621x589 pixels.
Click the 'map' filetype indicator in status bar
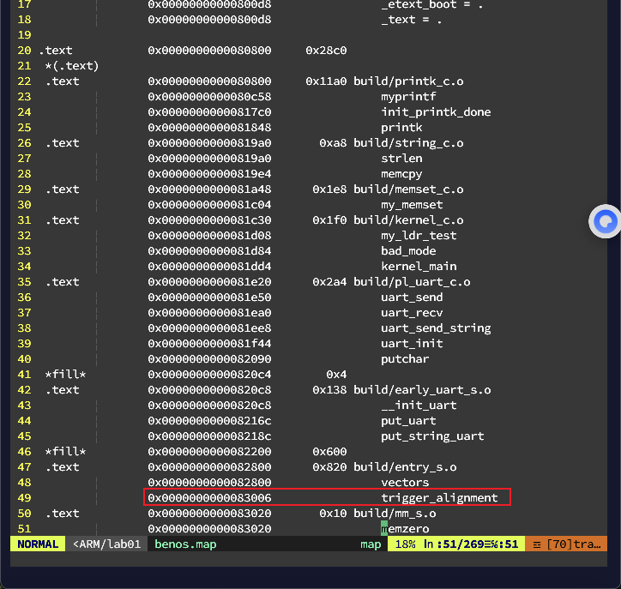click(x=371, y=544)
